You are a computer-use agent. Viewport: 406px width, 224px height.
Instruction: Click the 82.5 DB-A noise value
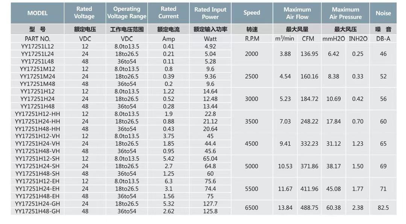tap(383, 207)
